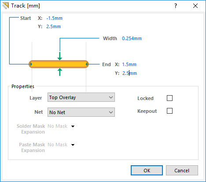Click the Cancel button
Screen dimensions: 206x182
coord(182,171)
